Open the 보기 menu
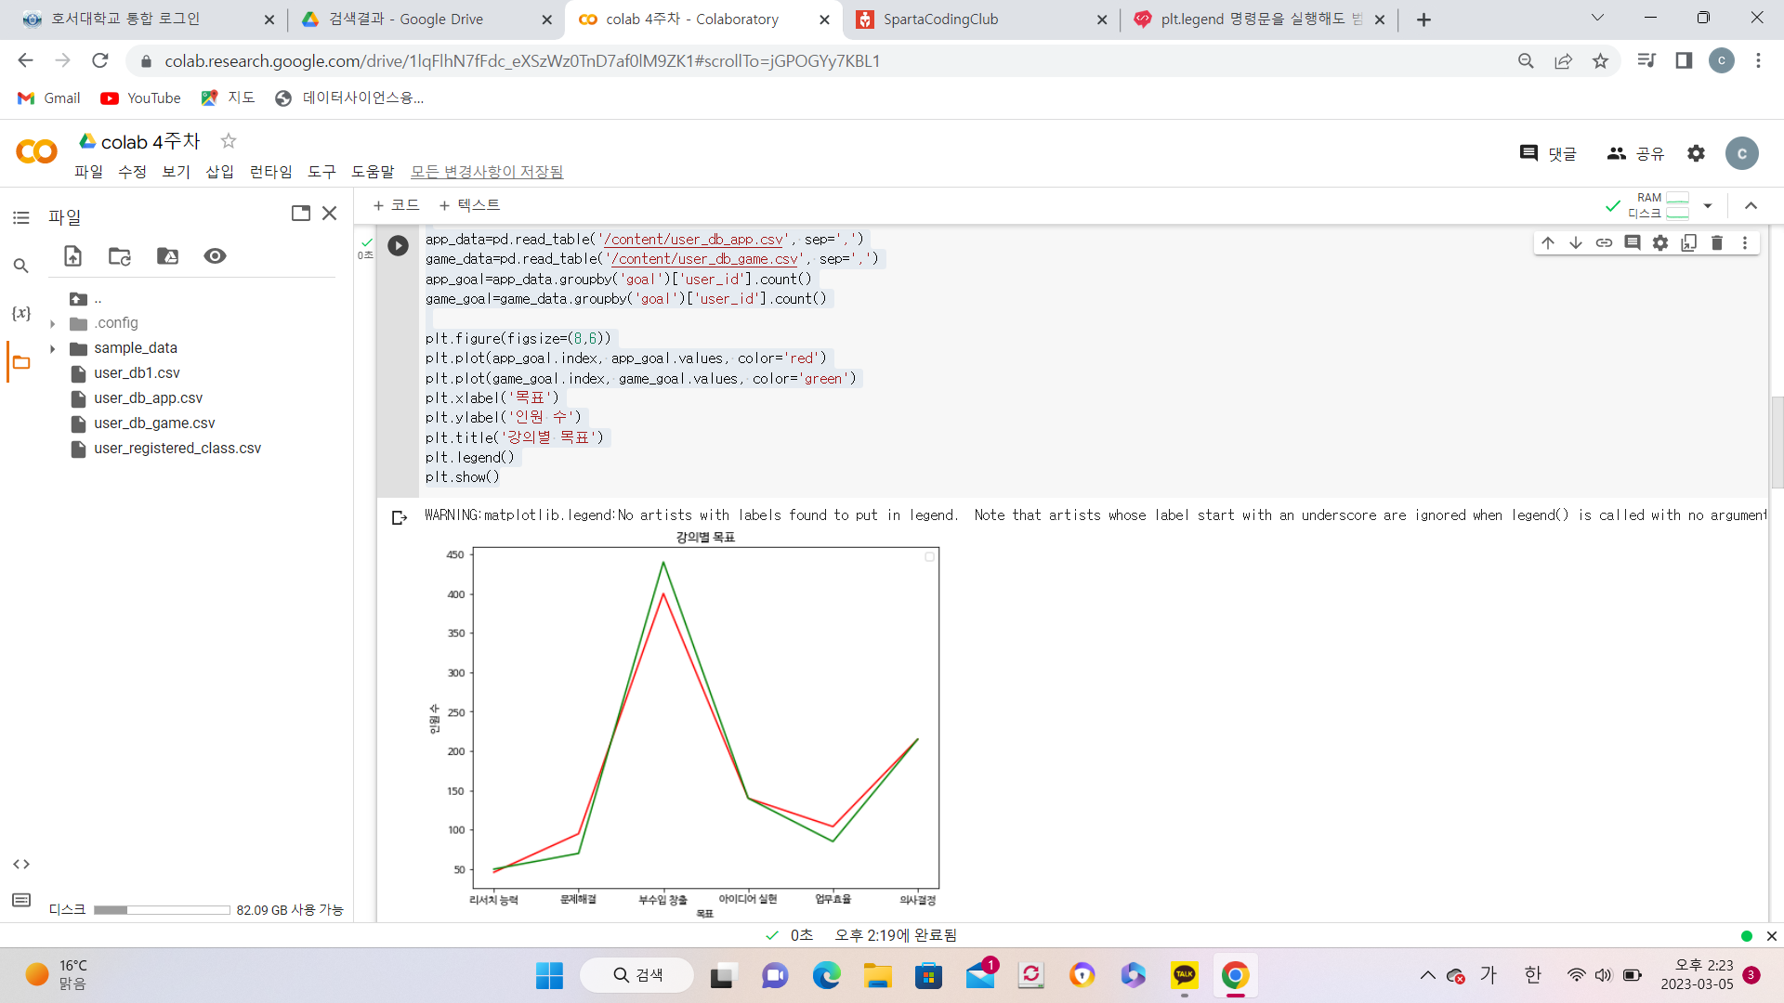 pyautogui.click(x=177, y=172)
